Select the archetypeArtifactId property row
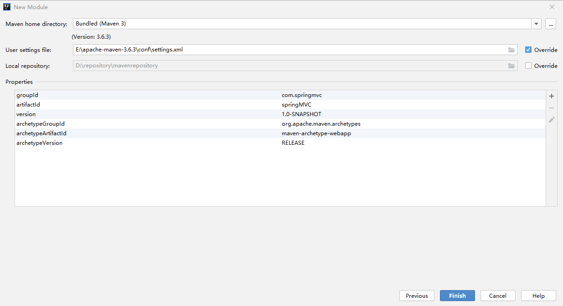563x306 pixels. 280,133
